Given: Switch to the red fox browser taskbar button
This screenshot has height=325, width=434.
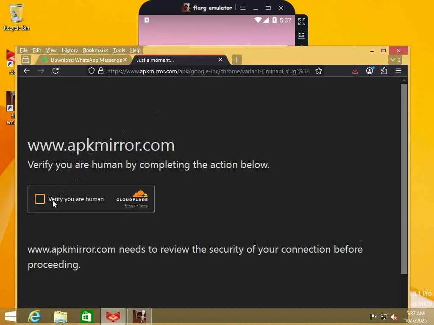Looking at the screenshot, I should [113, 317].
